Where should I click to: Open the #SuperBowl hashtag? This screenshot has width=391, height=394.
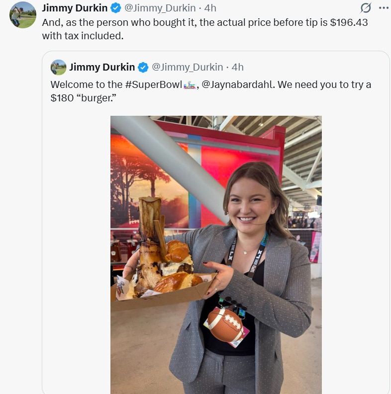(x=154, y=84)
